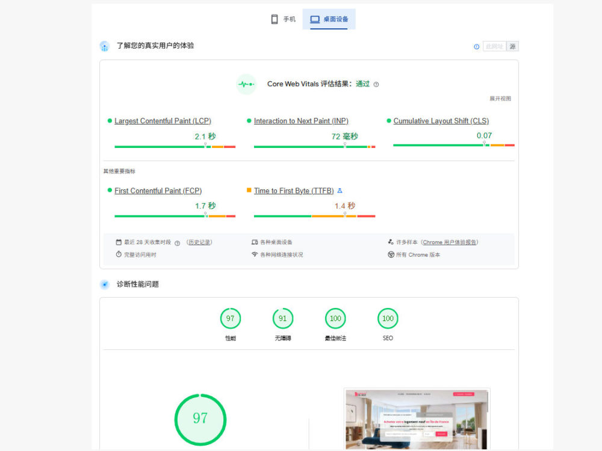Click the laptop icon in the 桌面设备 tab
Image resolution: width=602 pixels, height=451 pixels.
tap(315, 19)
